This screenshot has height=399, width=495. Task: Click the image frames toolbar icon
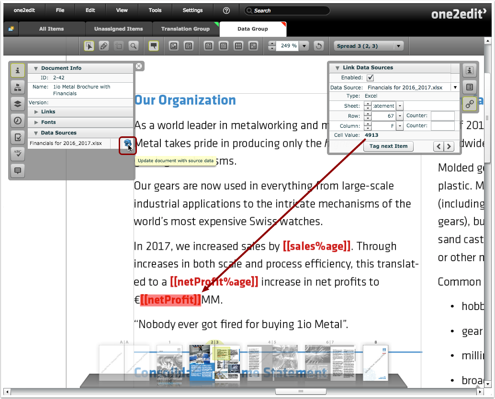174,46
